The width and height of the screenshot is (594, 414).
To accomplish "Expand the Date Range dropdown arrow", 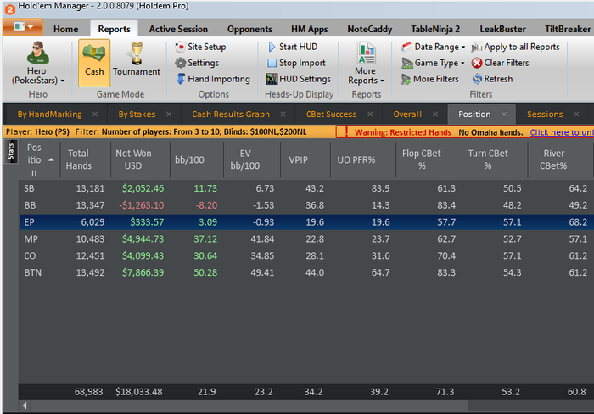I will click(x=463, y=48).
